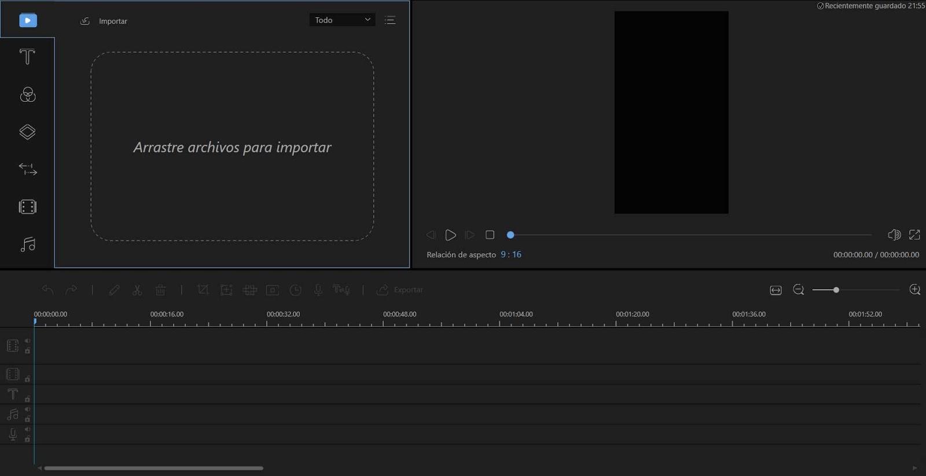The height and width of the screenshot is (476, 926).
Task: Open the Text tool panel
Action: tap(27, 57)
